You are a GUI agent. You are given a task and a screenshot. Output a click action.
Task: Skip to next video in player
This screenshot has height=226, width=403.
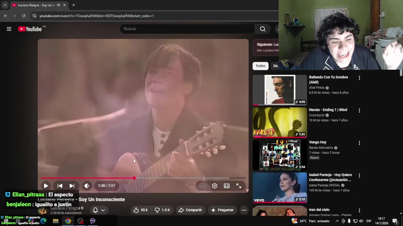[72, 186]
